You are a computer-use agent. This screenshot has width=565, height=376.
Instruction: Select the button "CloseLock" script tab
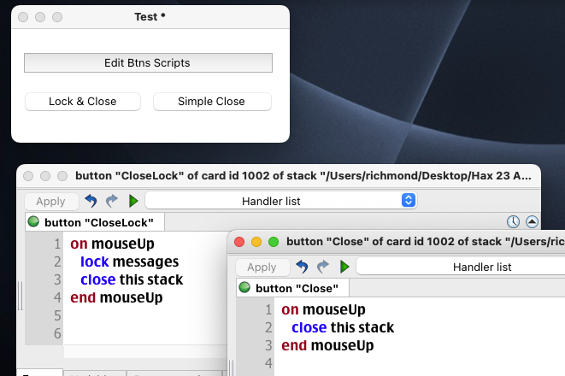click(x=94, y=222)
